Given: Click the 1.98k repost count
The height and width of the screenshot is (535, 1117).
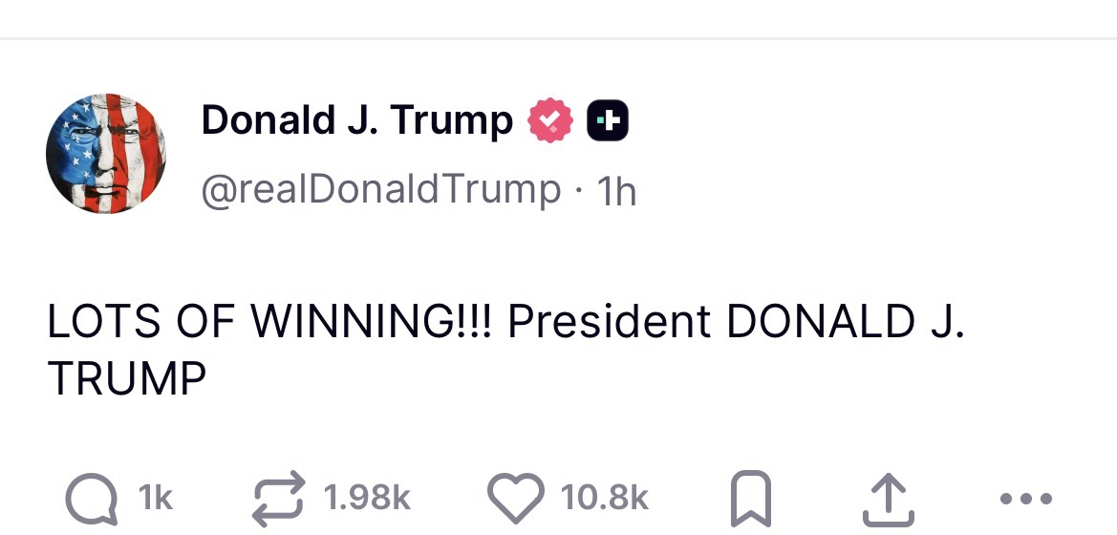Looking at the screenshot, I should click(x=367, y=498).
